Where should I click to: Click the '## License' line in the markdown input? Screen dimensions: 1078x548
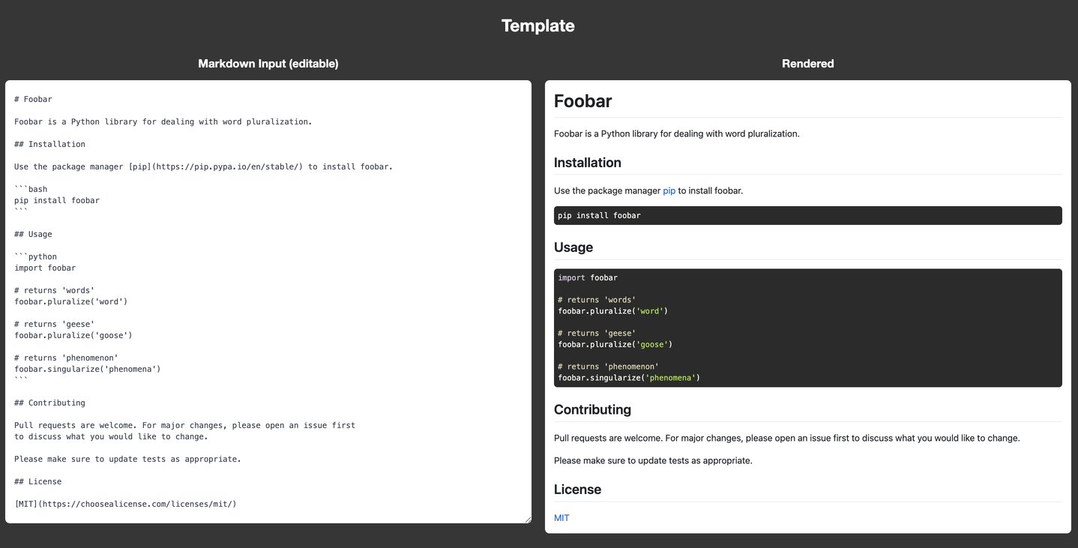[37, 481]
